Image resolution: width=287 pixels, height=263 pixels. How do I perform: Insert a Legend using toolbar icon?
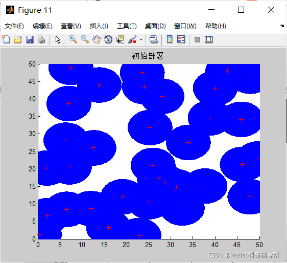(181, 39)
